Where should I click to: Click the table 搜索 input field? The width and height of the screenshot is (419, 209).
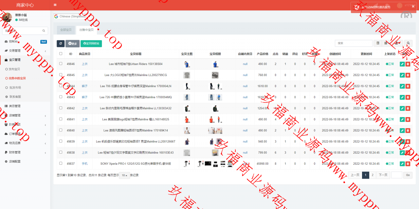point(354,43)
